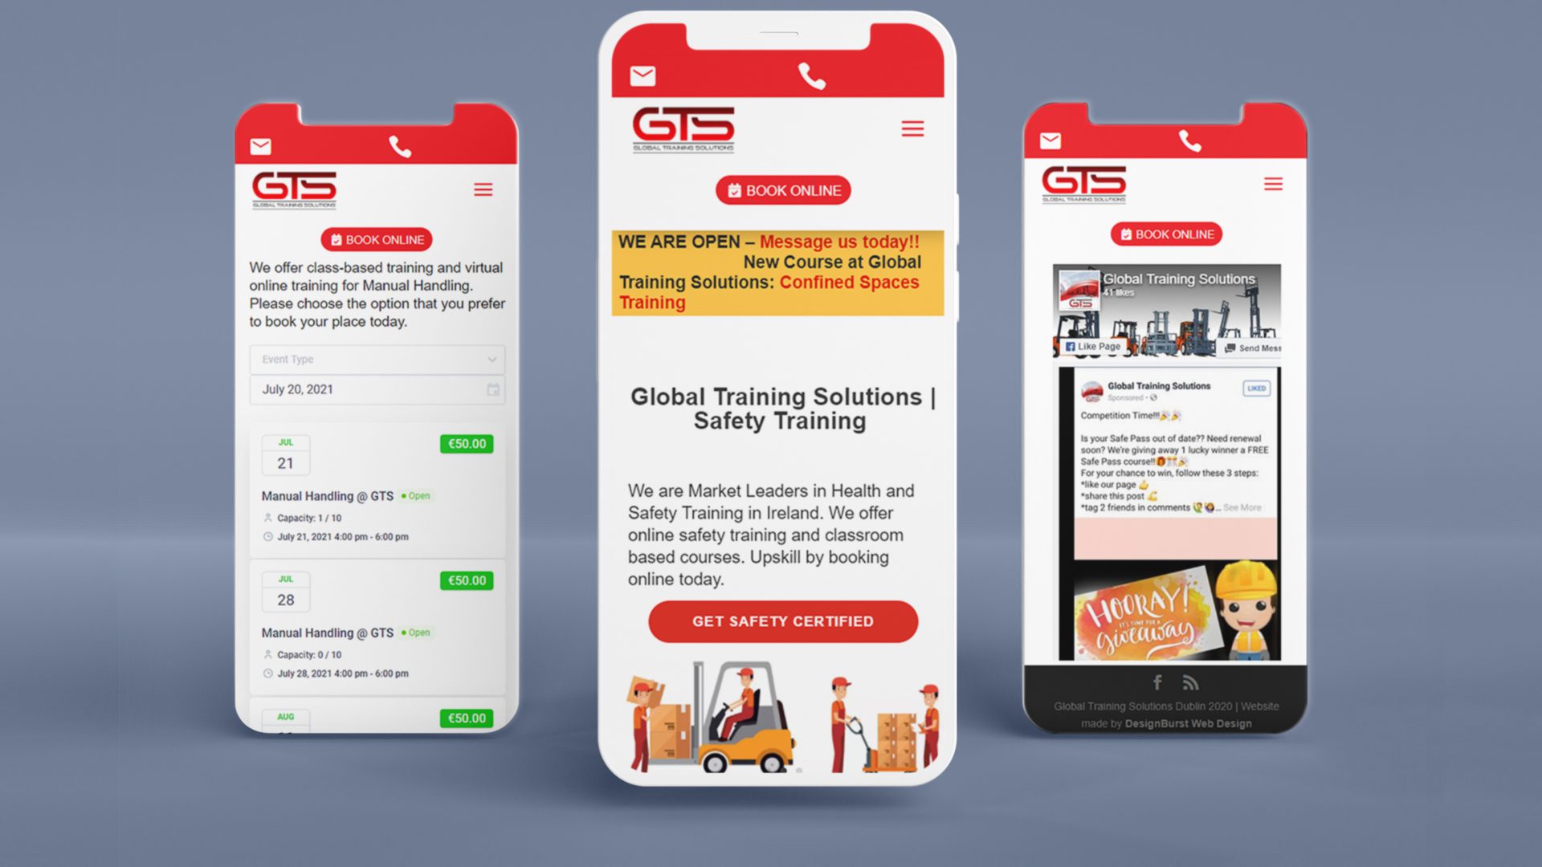Toggle the Manual Handling July 28 Open status

tap(418, 632)
